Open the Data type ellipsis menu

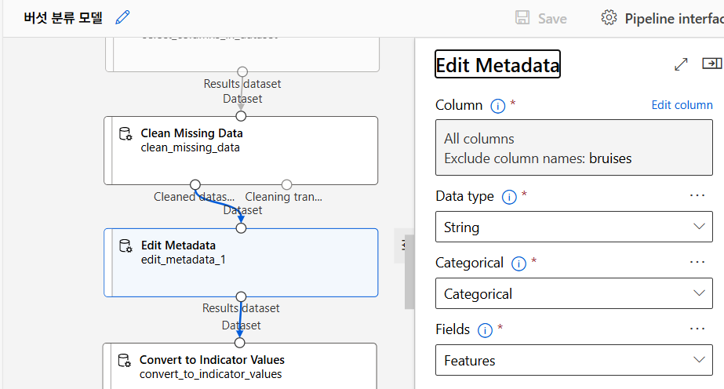697,195
